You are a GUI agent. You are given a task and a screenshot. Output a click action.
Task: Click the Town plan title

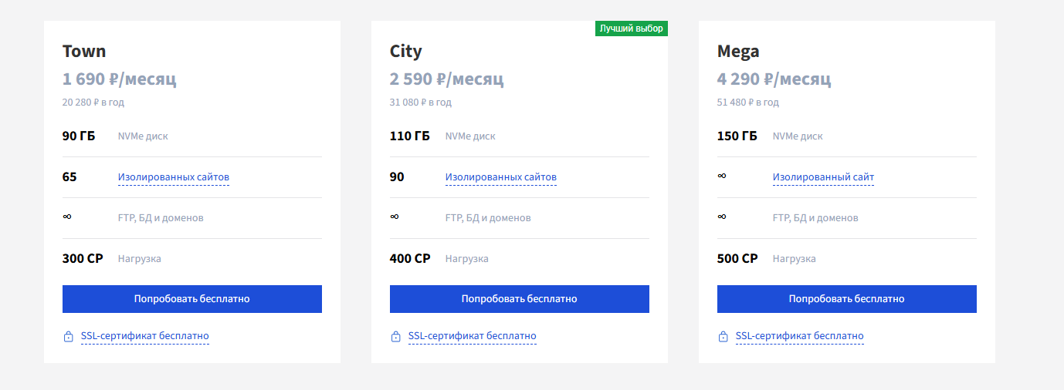pos(84,52)
